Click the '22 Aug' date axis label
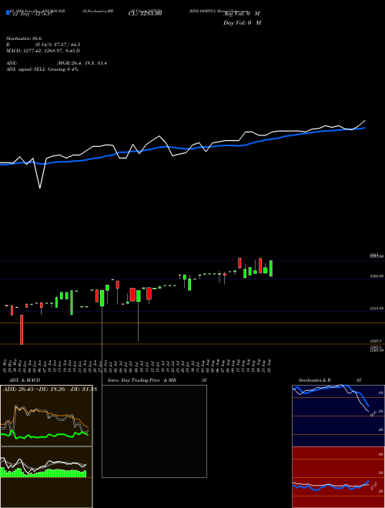Image resolution: width=385 pixels, height=508 pixels. pyautogui.click(x=270, y=366)
